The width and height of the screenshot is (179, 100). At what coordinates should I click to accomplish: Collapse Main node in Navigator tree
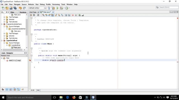coord(2,58)
